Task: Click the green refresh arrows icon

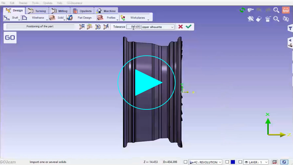Action: click(242, 10)
